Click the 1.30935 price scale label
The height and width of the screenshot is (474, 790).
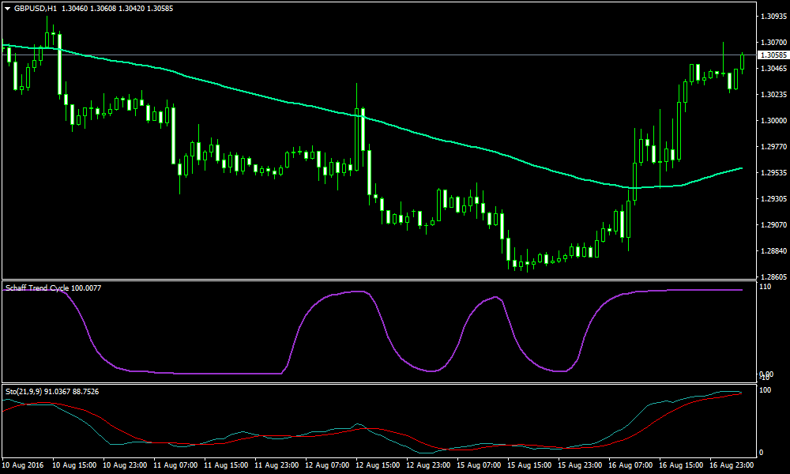click(773, 16)
